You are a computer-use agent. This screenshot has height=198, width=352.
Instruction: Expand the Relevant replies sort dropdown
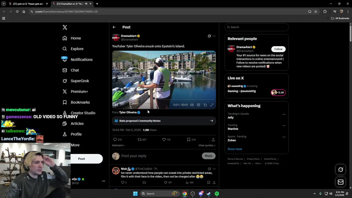coord(119,145)
